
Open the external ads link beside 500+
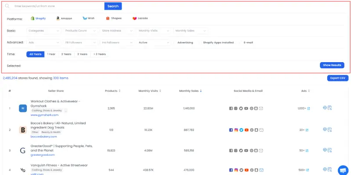coord(308,170)
